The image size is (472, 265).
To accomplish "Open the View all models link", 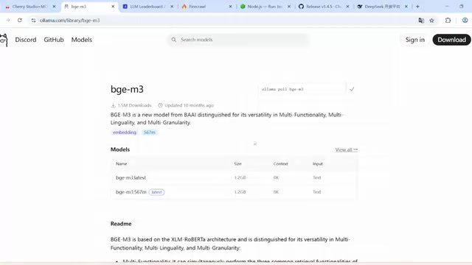I will pyautogui.click(x=347, y=149).
